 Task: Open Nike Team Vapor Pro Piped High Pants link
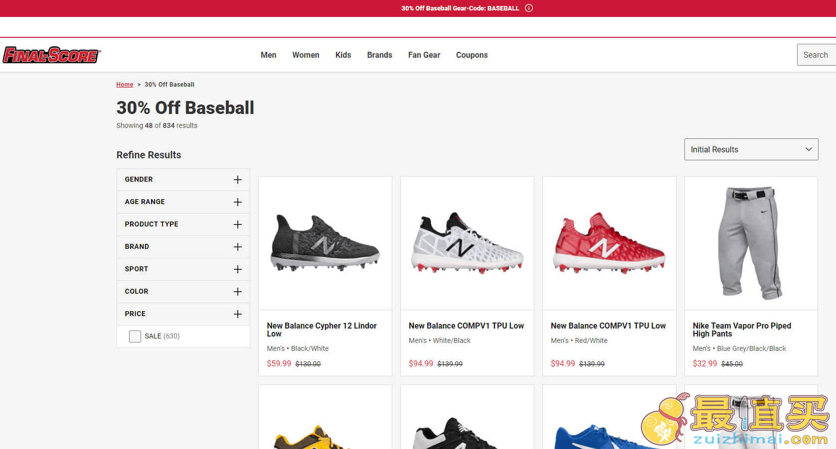pyautogui.click(x=742, y=330)
